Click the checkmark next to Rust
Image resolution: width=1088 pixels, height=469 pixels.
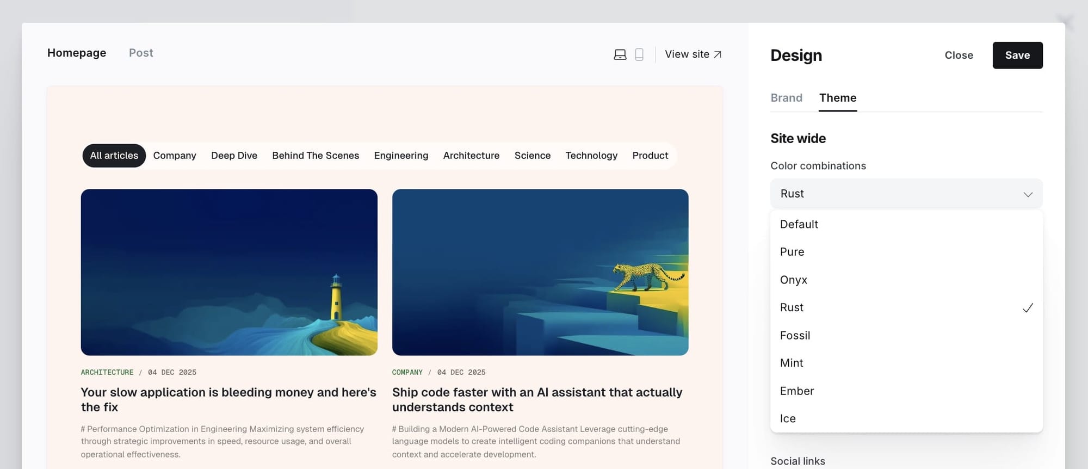[x=1027, y=308]
